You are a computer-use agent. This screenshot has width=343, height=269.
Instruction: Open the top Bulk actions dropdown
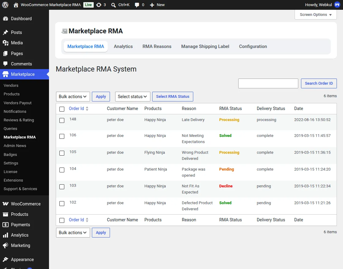click(x=73, y=97)
